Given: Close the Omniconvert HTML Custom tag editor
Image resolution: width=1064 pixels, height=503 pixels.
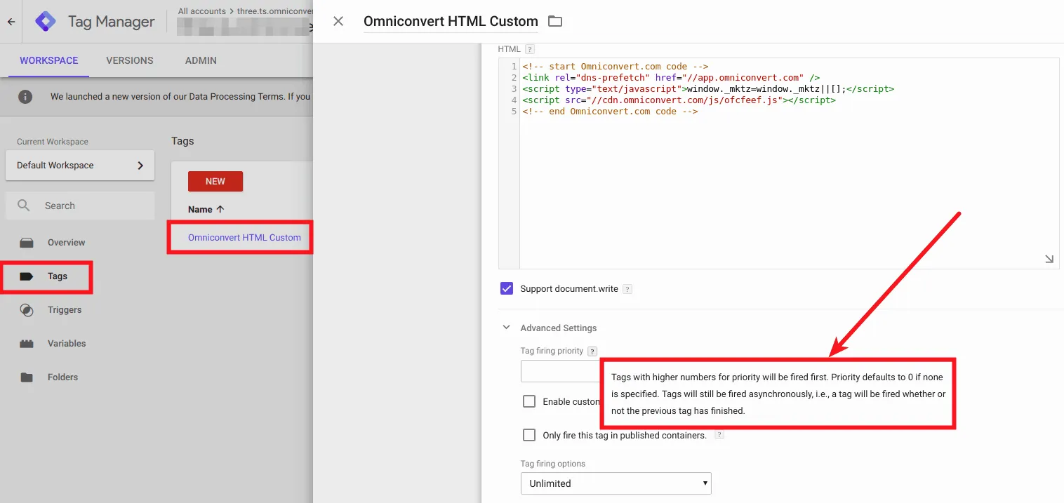Looking at the screenshot, I should pos(338,21).
